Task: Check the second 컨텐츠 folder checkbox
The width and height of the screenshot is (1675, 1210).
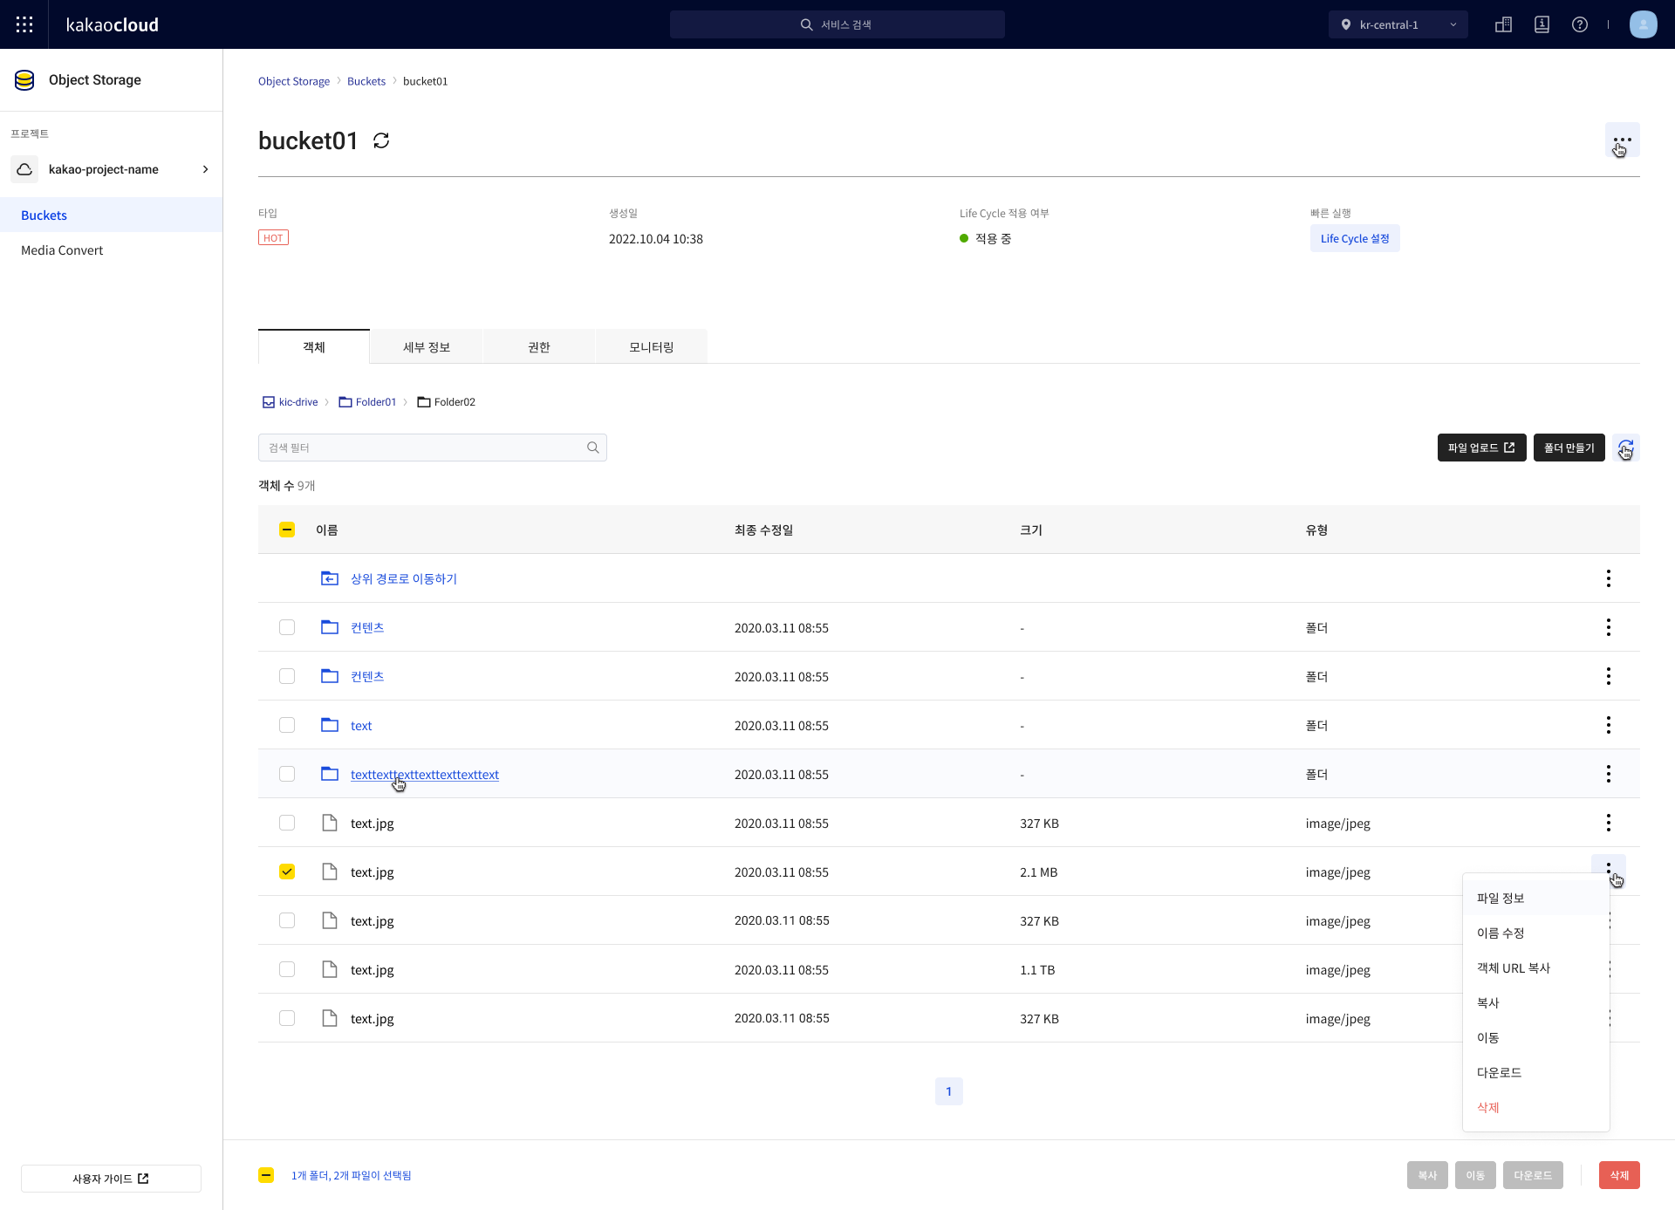Action: pyautogui.click(x=287, y=676)
